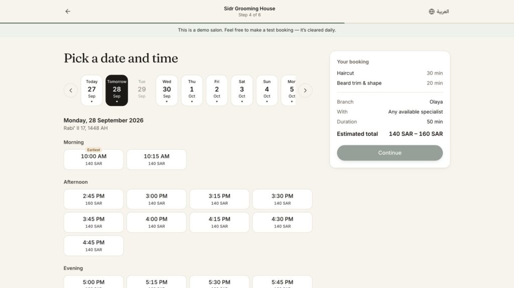Click the Afternoon section label

[x=76, y=182]
